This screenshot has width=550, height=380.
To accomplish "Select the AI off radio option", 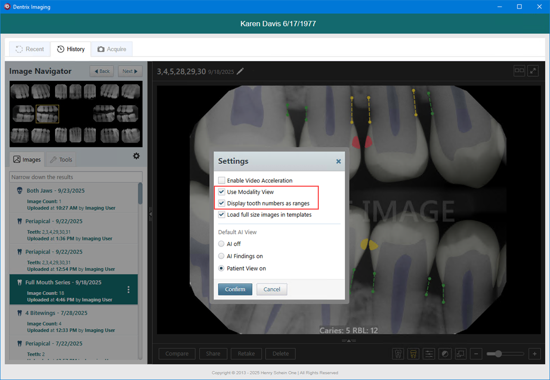I will pyautogui.click(x=221, y=244).
